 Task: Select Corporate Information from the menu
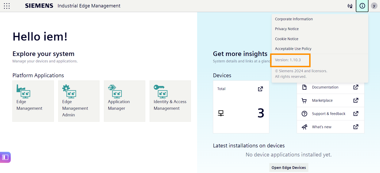click(294, 19)
